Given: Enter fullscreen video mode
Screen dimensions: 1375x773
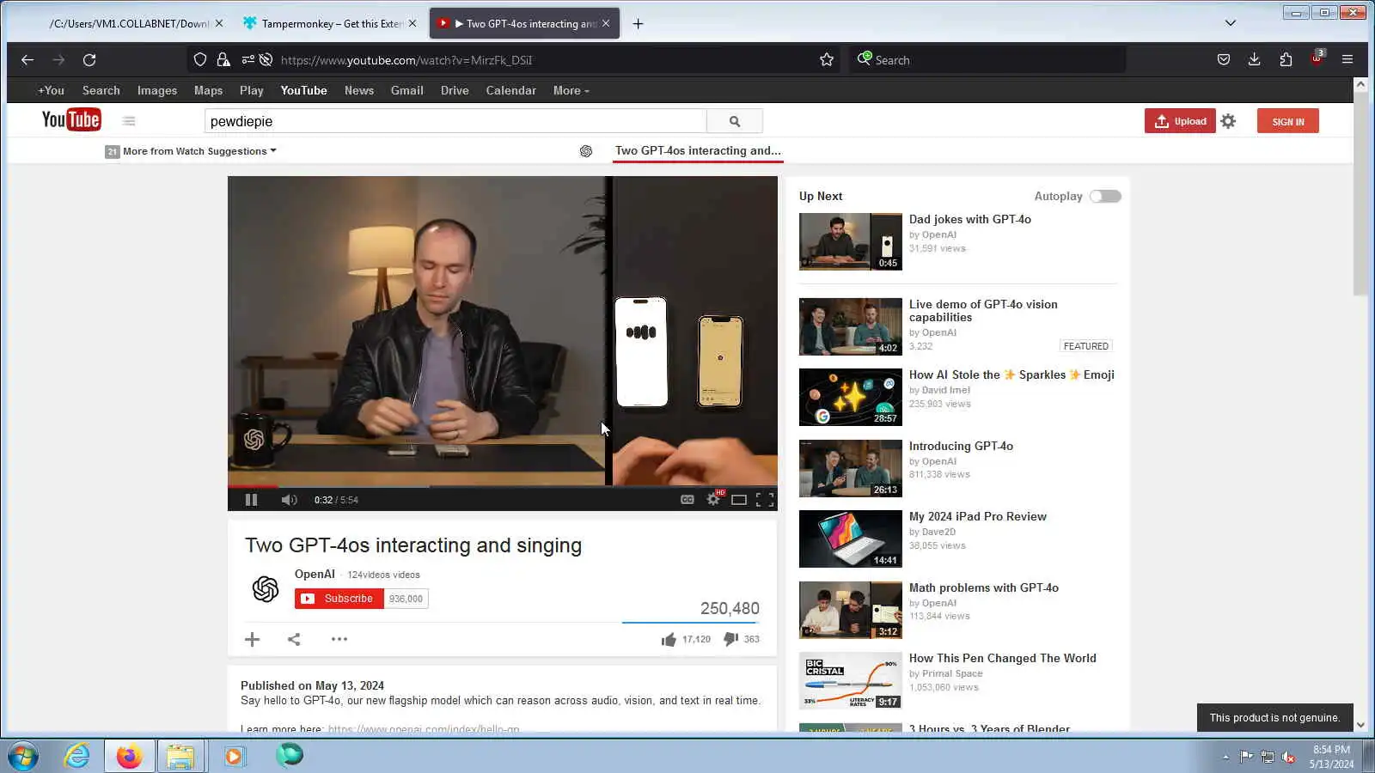Looking at the screenshot, I should click(764, 500).
